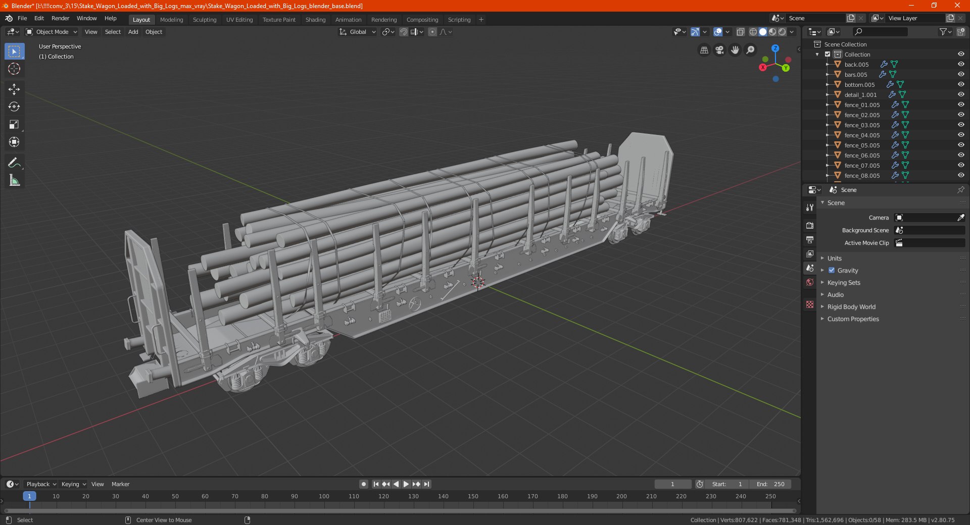This screenshot has height=525, width=970.
Task: Open Output properties tab
Action: pos(810,239)
